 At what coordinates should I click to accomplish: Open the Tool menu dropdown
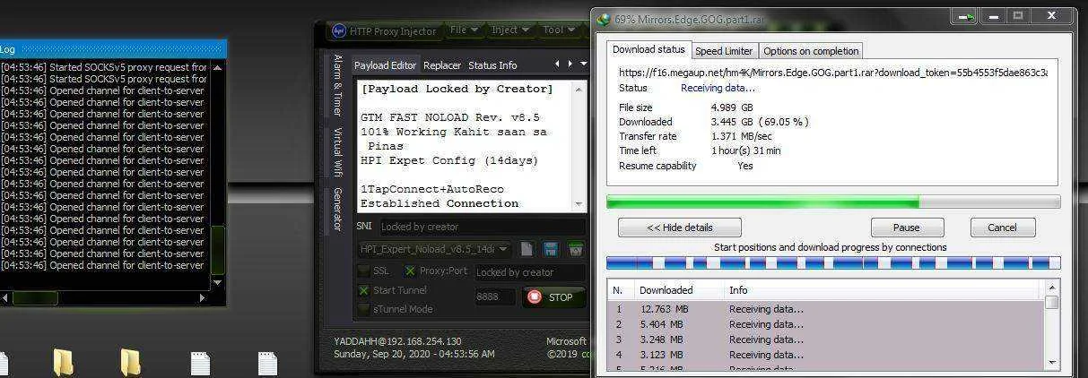click(x=559, y=30)
